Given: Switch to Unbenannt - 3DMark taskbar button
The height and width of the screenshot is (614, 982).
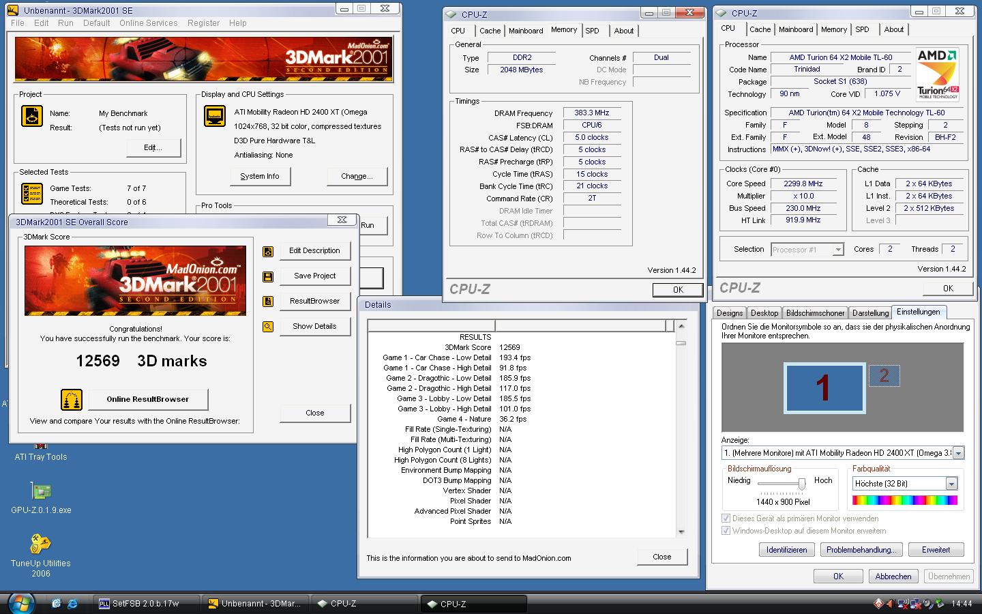Looking at the screenshot, I should 255,604.
